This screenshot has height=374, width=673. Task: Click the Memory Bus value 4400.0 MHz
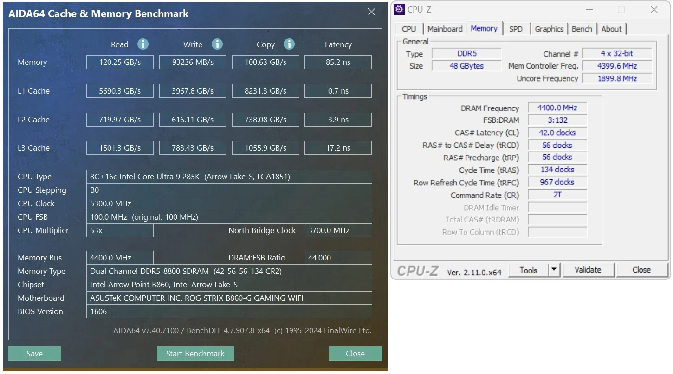[x=120, y=258]
